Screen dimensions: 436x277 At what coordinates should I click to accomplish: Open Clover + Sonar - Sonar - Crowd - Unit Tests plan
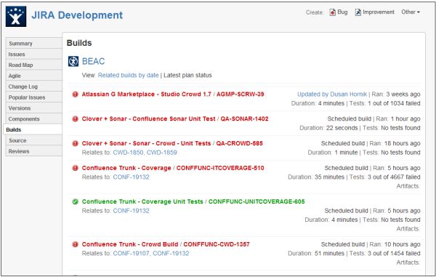pyautogui.click(x=146, y=143)
